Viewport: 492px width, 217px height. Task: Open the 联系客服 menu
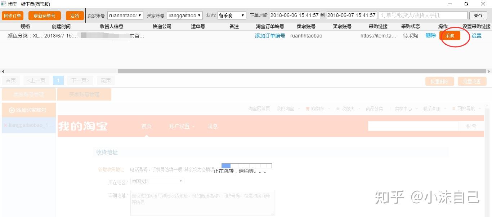434,108
